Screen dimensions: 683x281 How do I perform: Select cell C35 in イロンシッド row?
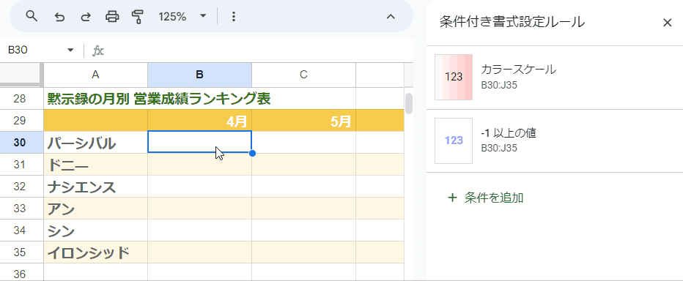[303, 252]
